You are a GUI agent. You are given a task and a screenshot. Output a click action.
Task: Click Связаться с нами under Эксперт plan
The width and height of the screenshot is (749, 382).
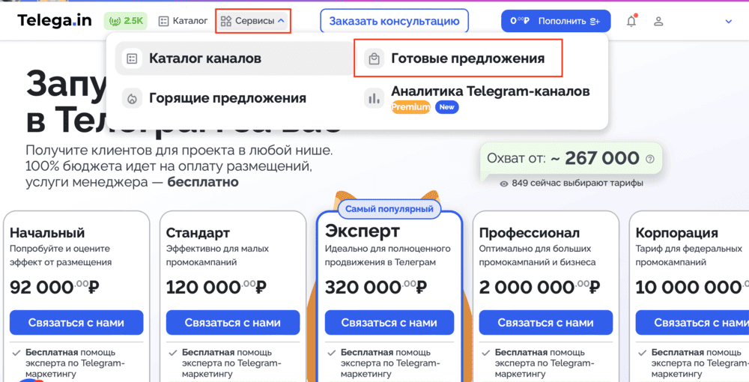click(x=389, y=323)
